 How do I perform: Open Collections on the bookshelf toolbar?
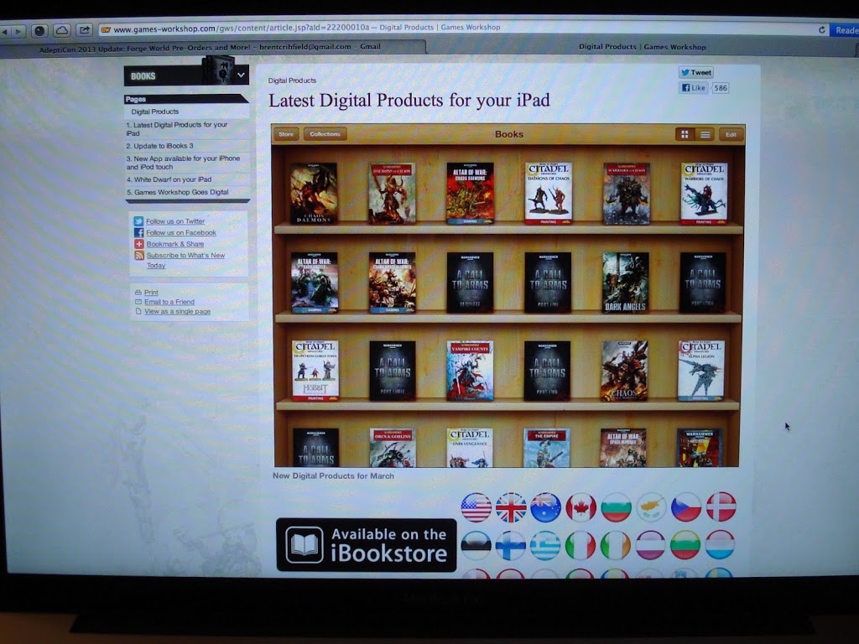(x=325, y=134)
